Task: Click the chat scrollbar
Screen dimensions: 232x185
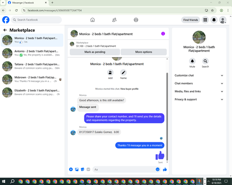Action: click(x=167, y=117)
